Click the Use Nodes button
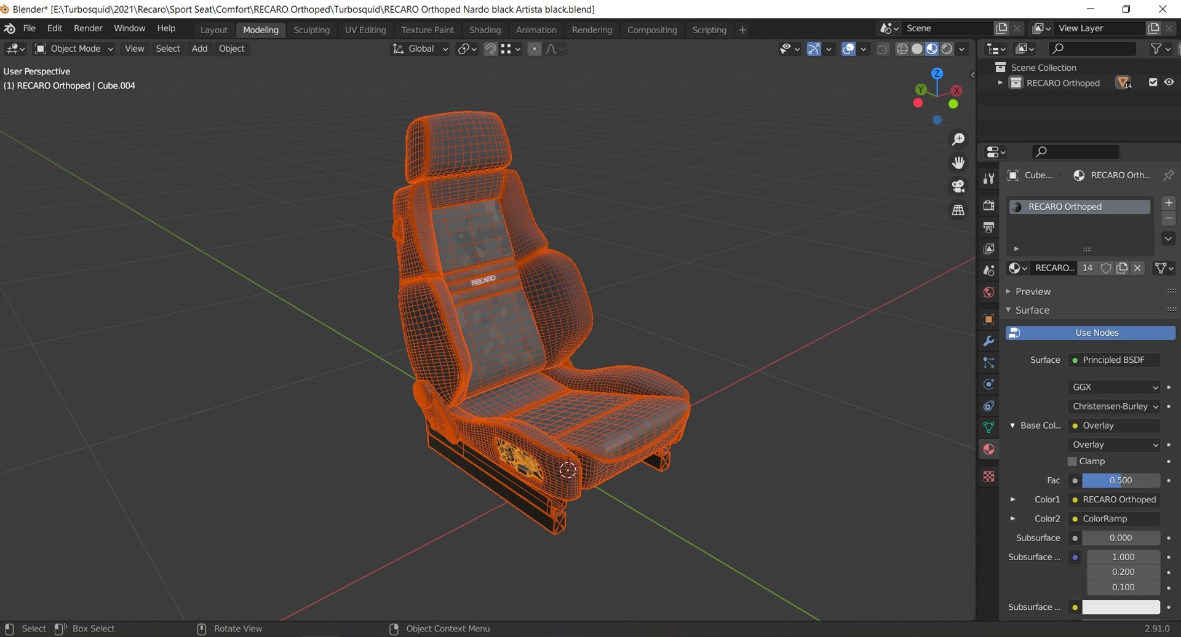 point(1091,333)
